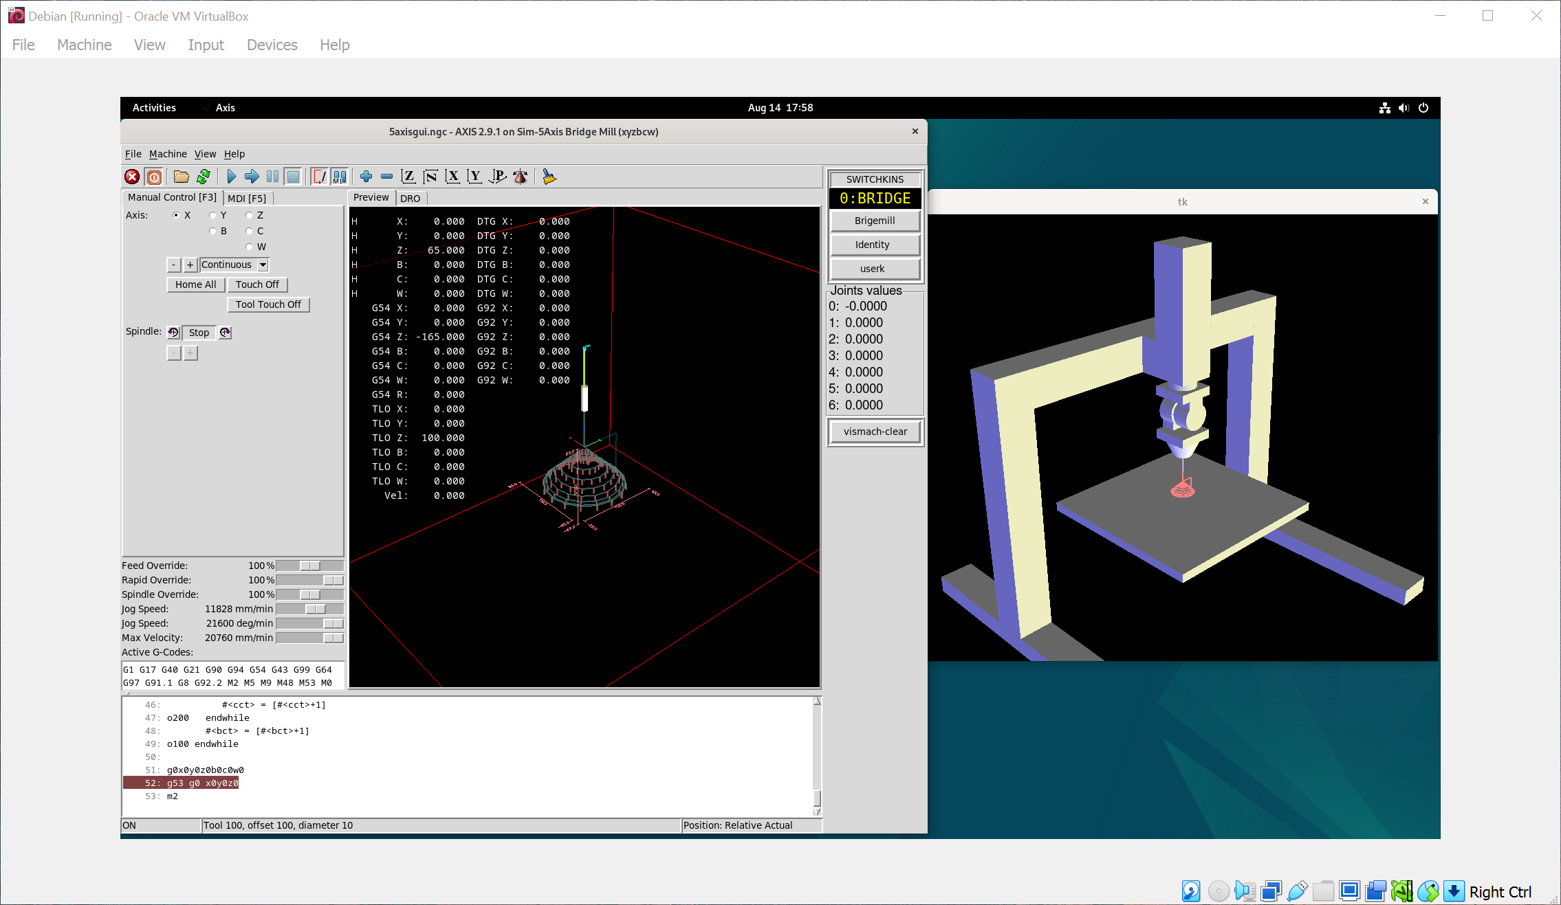
Task: Execute next line with step arrow
Action: [252, 177]
